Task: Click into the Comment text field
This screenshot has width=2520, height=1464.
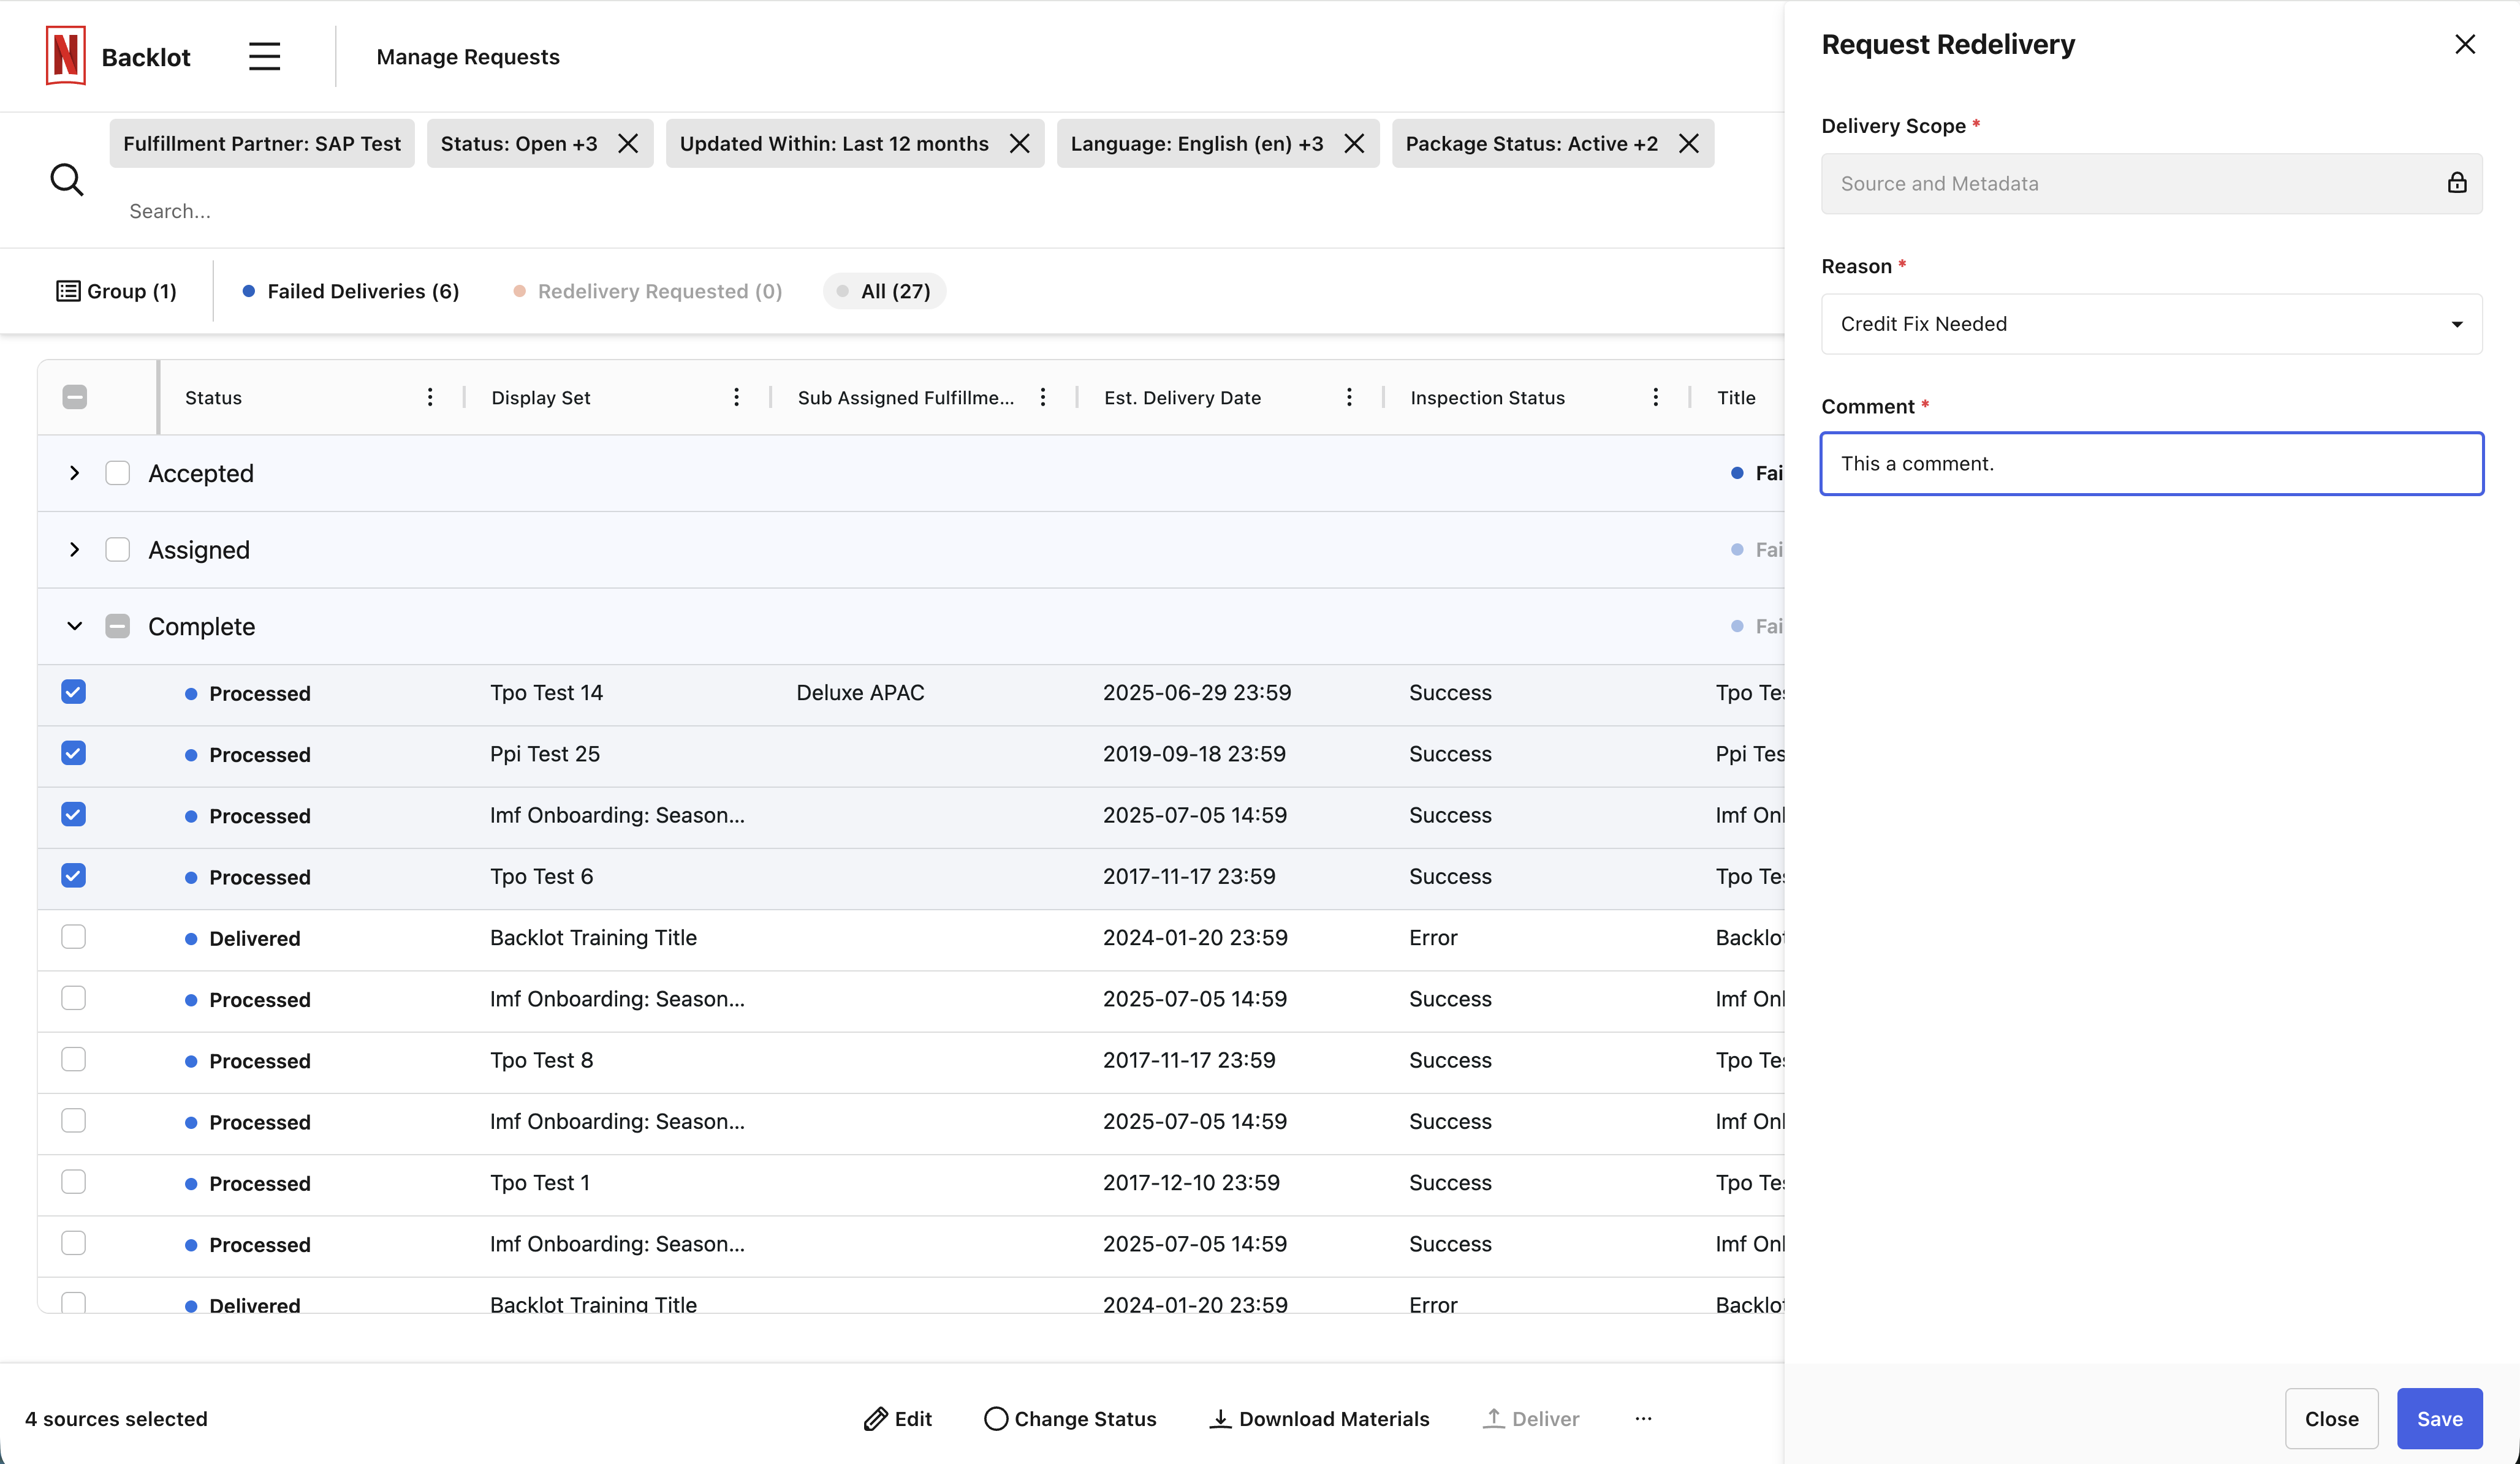Action: point(2151,464)
